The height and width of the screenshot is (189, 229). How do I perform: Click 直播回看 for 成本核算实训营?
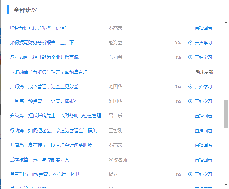tap(203, 160)
